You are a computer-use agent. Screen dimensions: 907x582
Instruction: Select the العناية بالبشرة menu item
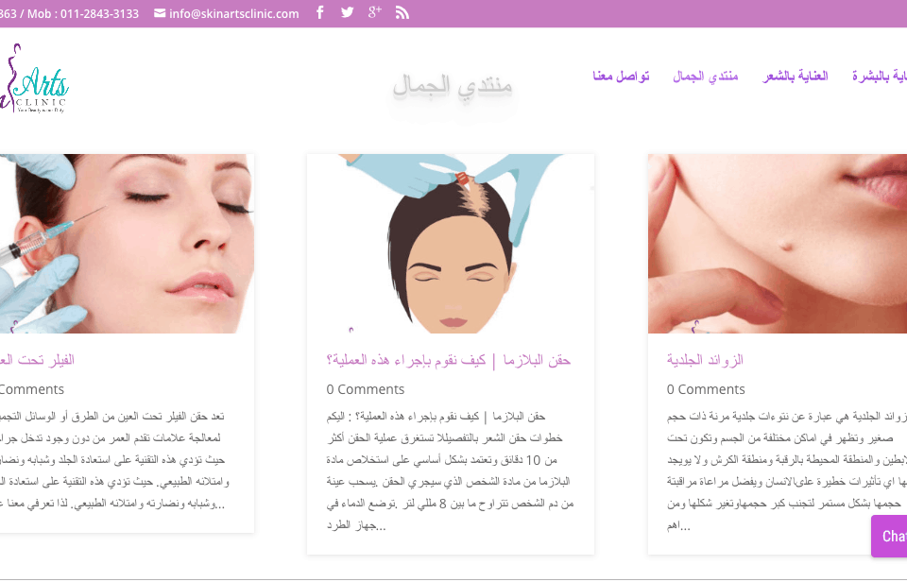pyautogui.click(x=880, y=76)
